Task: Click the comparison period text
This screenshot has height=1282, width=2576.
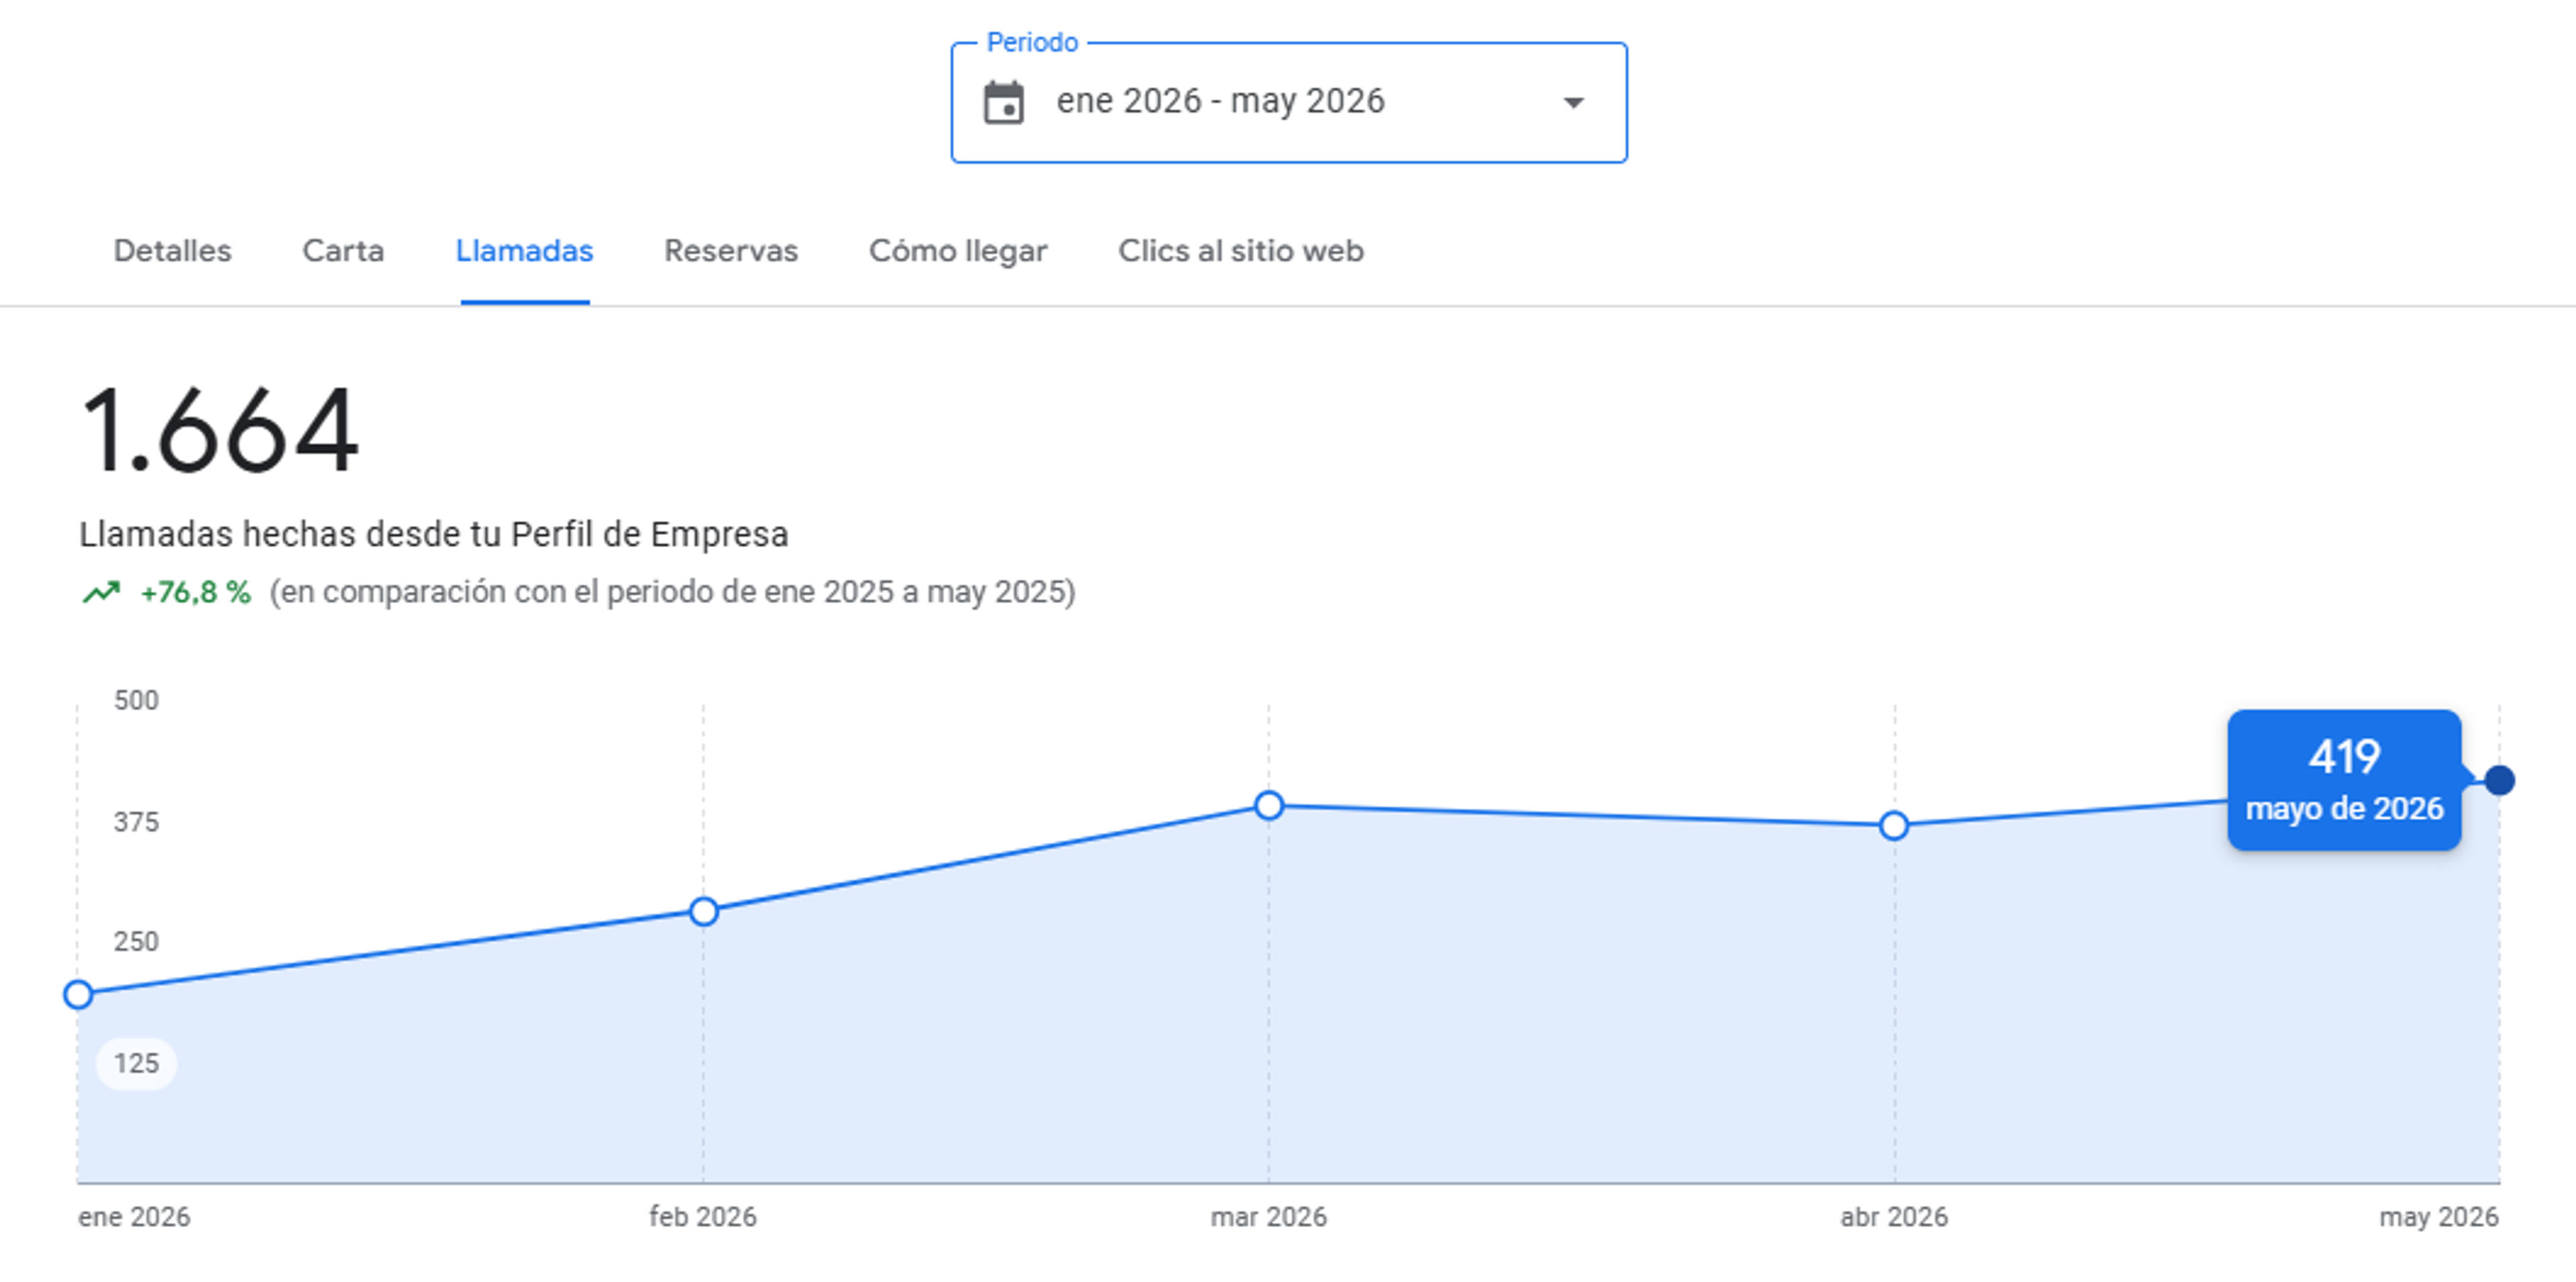Action: click(672, 593)
